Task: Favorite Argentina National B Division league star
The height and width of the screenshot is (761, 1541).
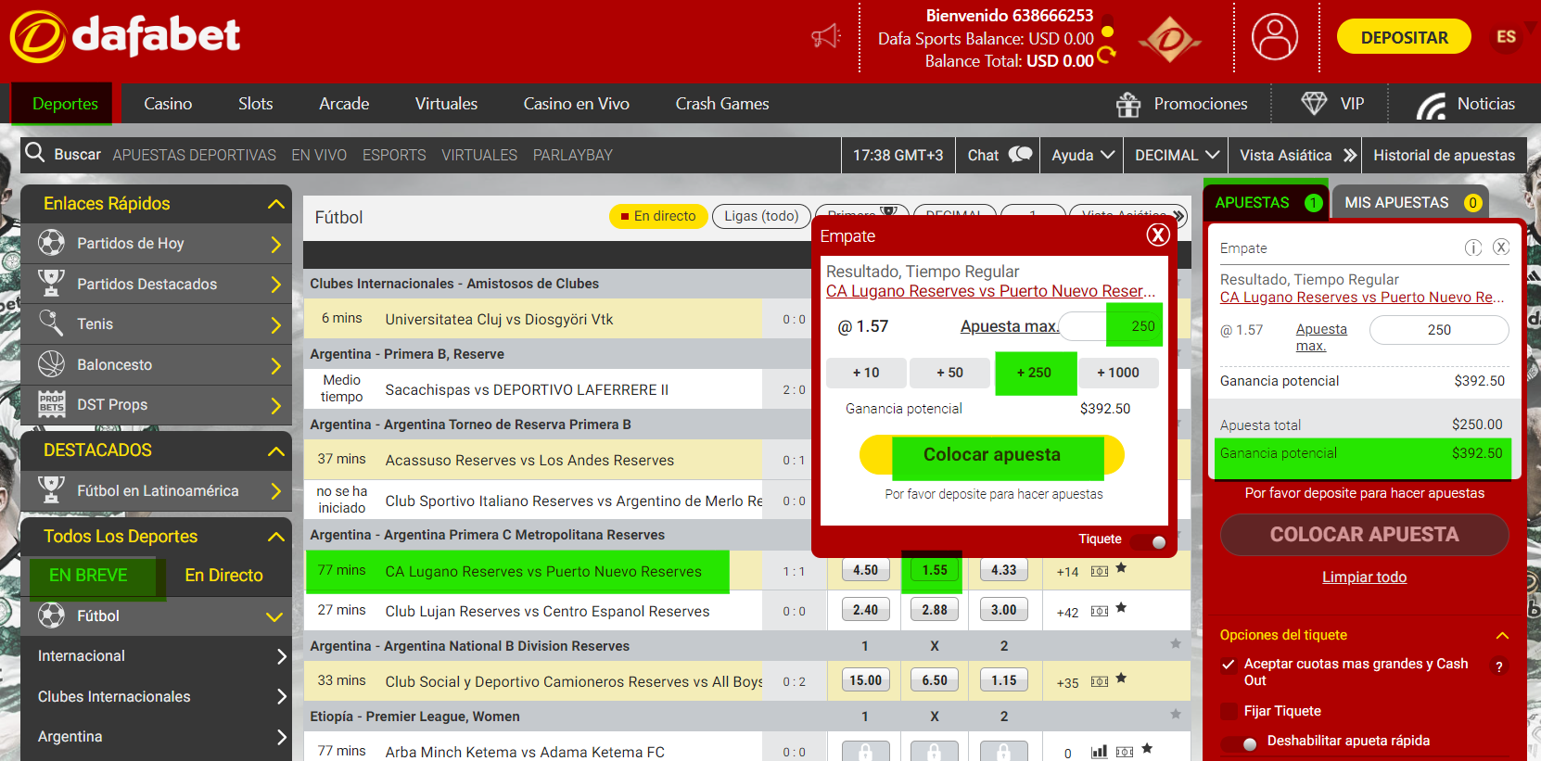Action: (x=1176, y=643)
